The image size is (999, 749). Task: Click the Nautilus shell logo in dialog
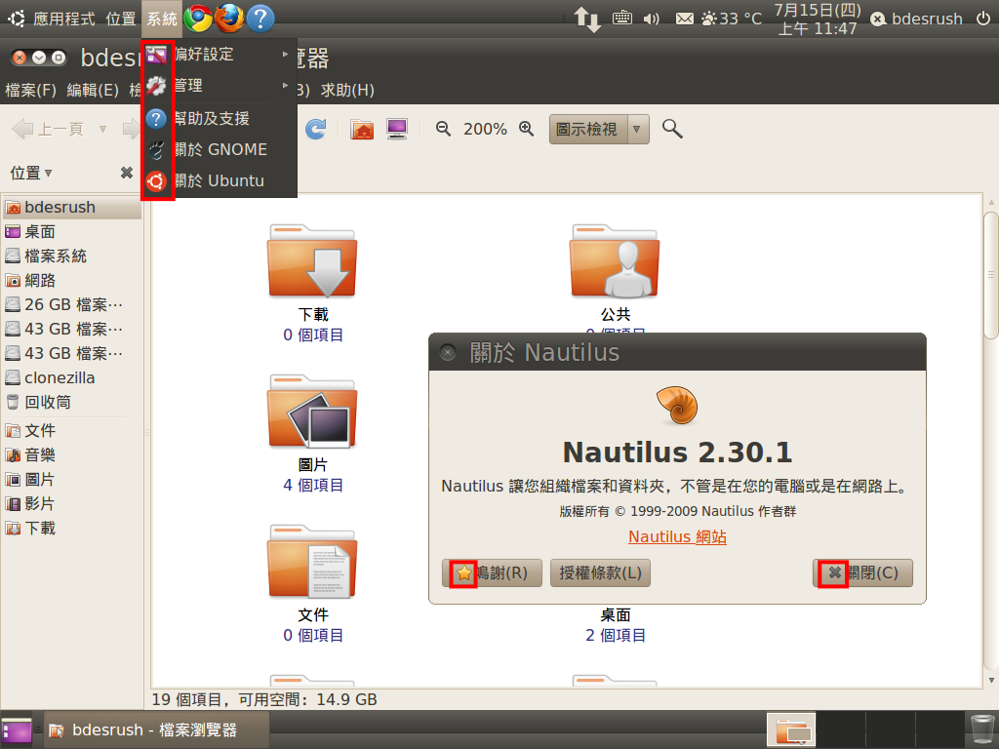tap(677, 405)
